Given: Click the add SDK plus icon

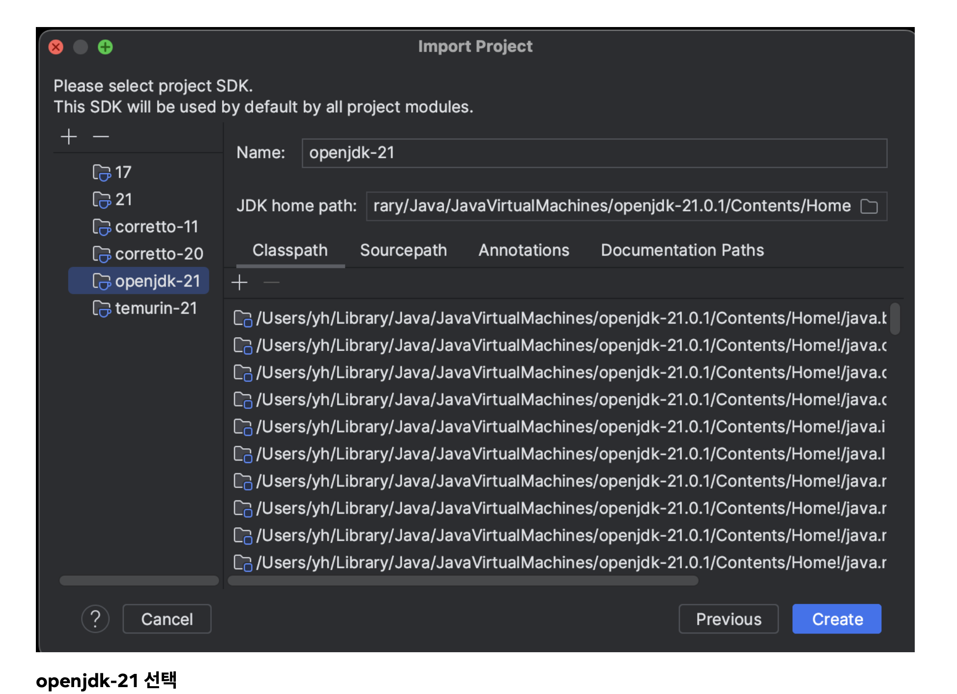Looking at the screenshot, I should click(69, 137).
